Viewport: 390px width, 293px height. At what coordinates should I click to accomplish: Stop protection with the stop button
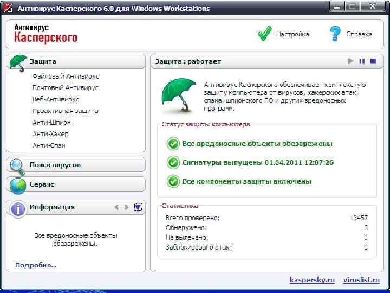(373, 61)
